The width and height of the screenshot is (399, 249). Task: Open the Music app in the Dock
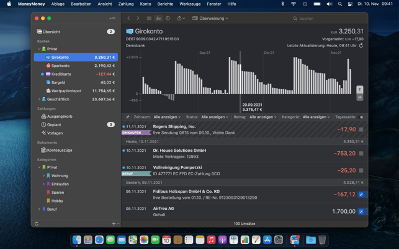coord(211,240)
